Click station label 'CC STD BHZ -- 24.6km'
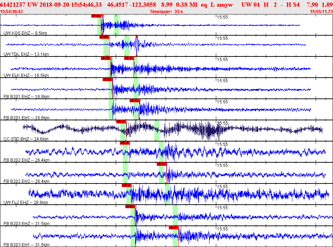The height and width of the screenshot is (247, 333). pyautogui.click(x=26, y=139)
